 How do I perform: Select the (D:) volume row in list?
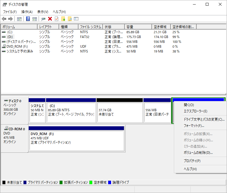tap(10, 37)
